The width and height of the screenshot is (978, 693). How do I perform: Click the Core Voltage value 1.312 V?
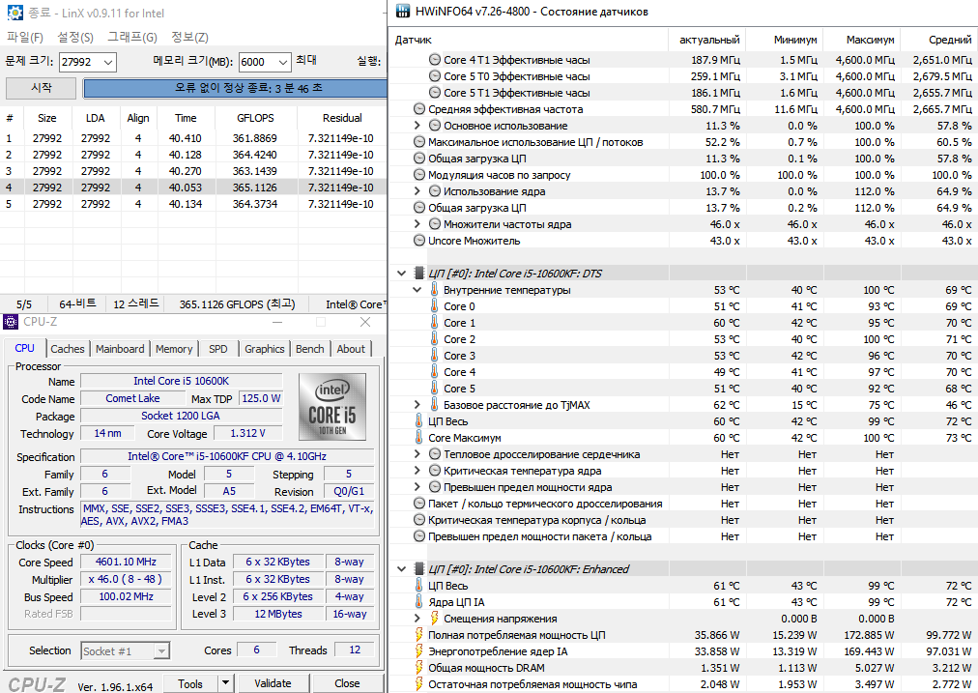(247, 433)
